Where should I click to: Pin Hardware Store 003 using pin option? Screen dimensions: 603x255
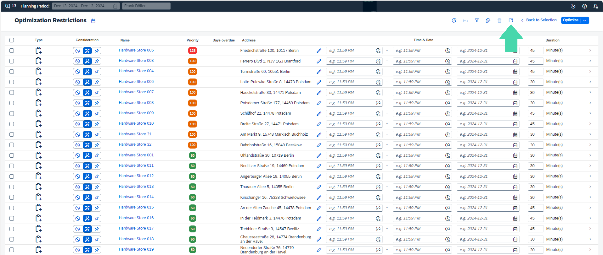tap(97, 61)
